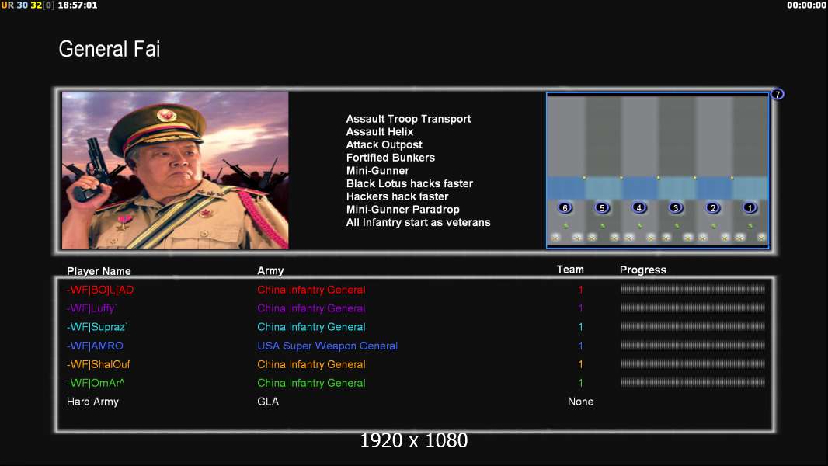
Task: Click China Infantry General for -WF|Luffy`
Action: 311,308
